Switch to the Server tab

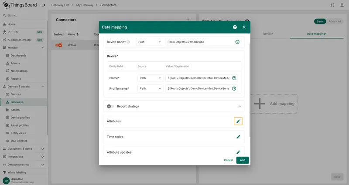coord(268,34)
